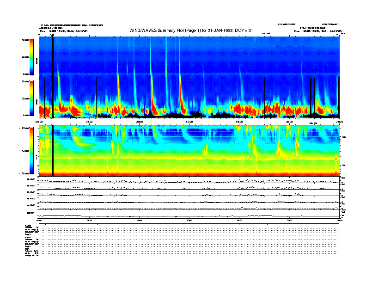This screenshot has width=366, height=283.
Task: Click the 08:00 tick below the RAD1 spectrogram
Action: click(139, 122)
